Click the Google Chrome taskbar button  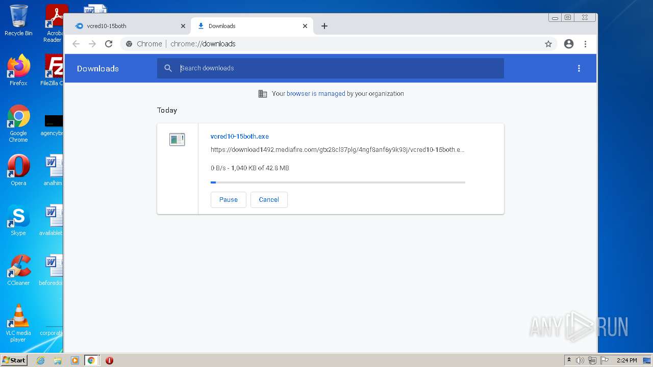[91, 360]
